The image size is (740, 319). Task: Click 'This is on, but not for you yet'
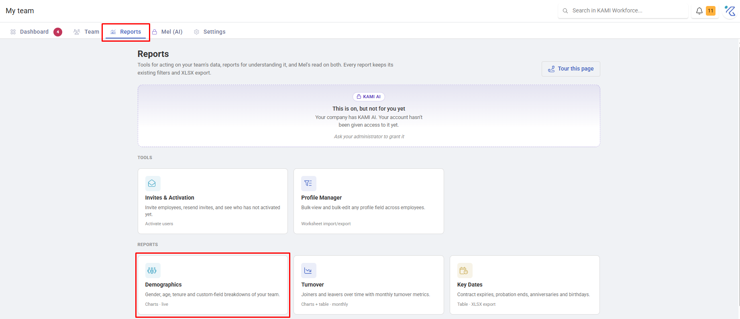click(369, 109)
